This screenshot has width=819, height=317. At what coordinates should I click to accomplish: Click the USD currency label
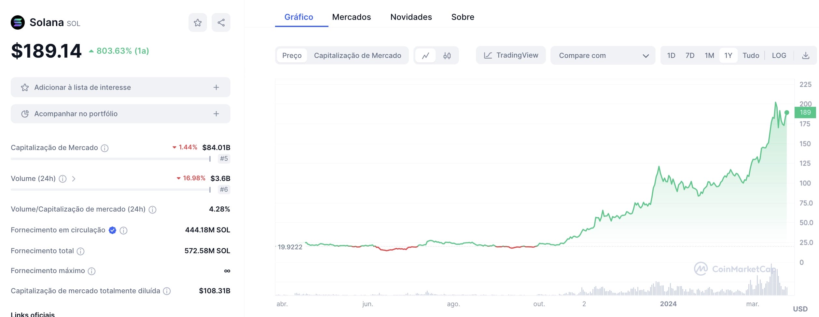tap(800, 309)
